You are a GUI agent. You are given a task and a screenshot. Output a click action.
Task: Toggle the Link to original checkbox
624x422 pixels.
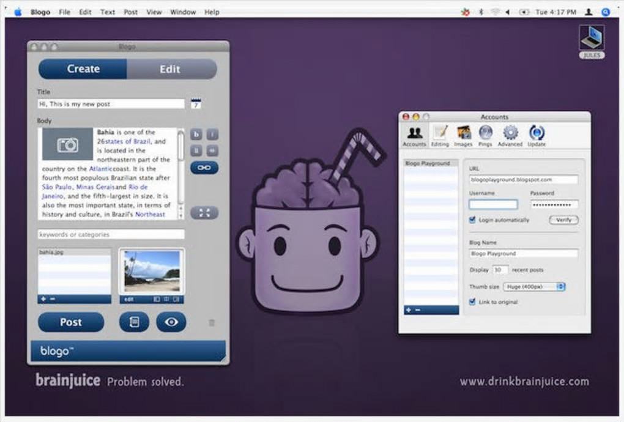coord(472,302)
